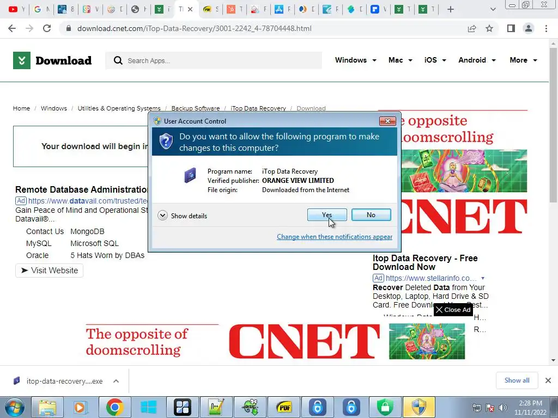Click the page vertical scrollbar
Screen dimensions: 558x418
coord(553,125)
